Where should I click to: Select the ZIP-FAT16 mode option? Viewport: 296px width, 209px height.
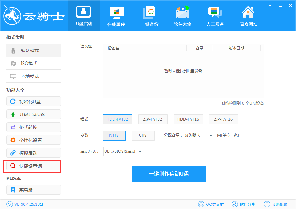[224, 119]
